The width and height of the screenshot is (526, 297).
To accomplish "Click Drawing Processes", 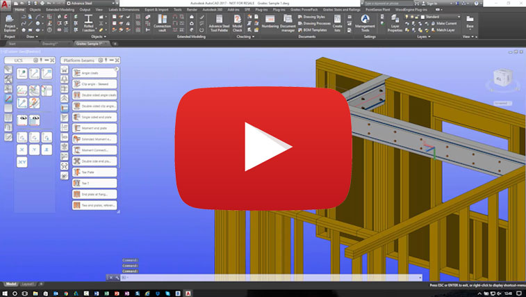I will (314, 24).
